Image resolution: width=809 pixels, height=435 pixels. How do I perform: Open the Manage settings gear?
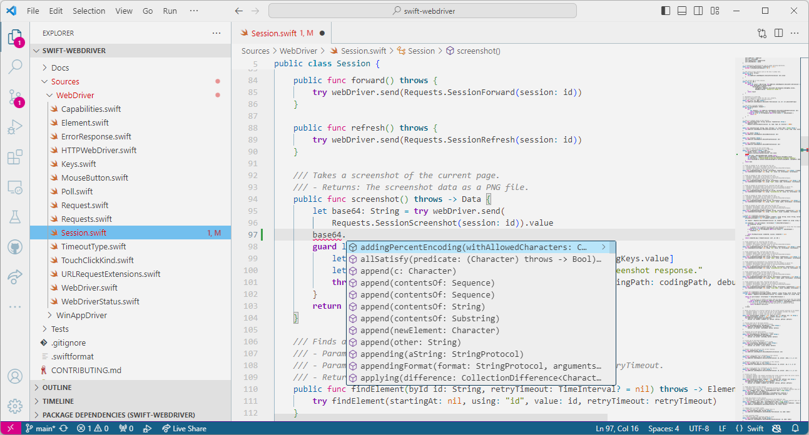(x=15, y=406)
